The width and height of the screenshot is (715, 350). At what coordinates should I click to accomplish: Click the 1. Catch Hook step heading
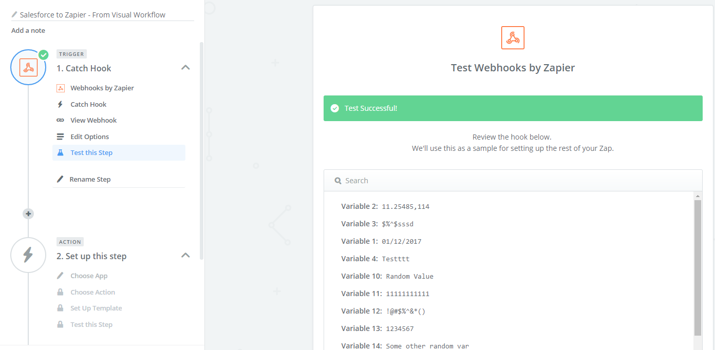coord(84,68)
